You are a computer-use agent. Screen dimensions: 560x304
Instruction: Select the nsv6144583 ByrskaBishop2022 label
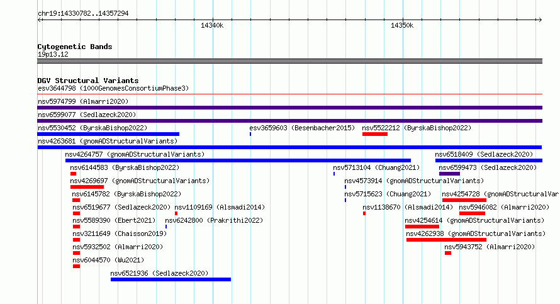[x=125, y=167]
